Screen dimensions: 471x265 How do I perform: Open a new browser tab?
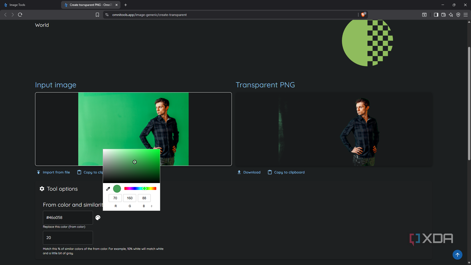126,5
